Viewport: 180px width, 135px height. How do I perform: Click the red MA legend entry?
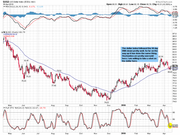(9, 36)
